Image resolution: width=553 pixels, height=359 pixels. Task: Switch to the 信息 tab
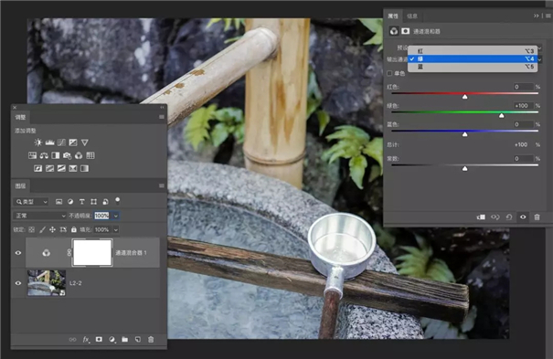pyautogui.click(x=412, y=16)
